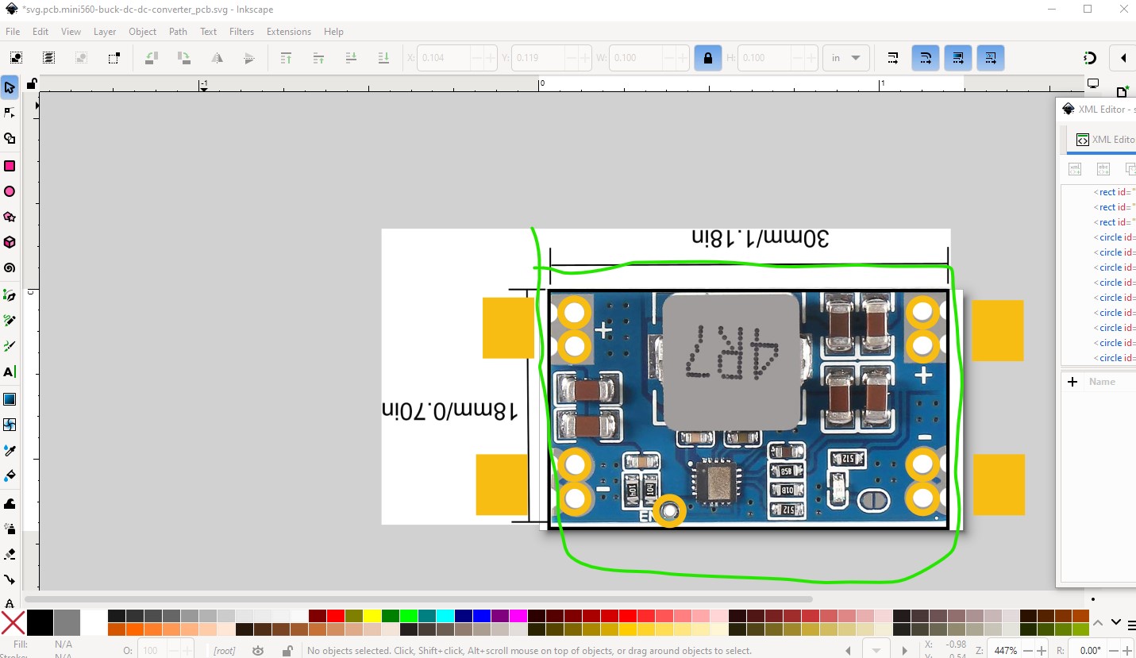Open the units dropdown showing 'in'
This screenshot has width=1136, height=658.
click(x=845, y=58)
